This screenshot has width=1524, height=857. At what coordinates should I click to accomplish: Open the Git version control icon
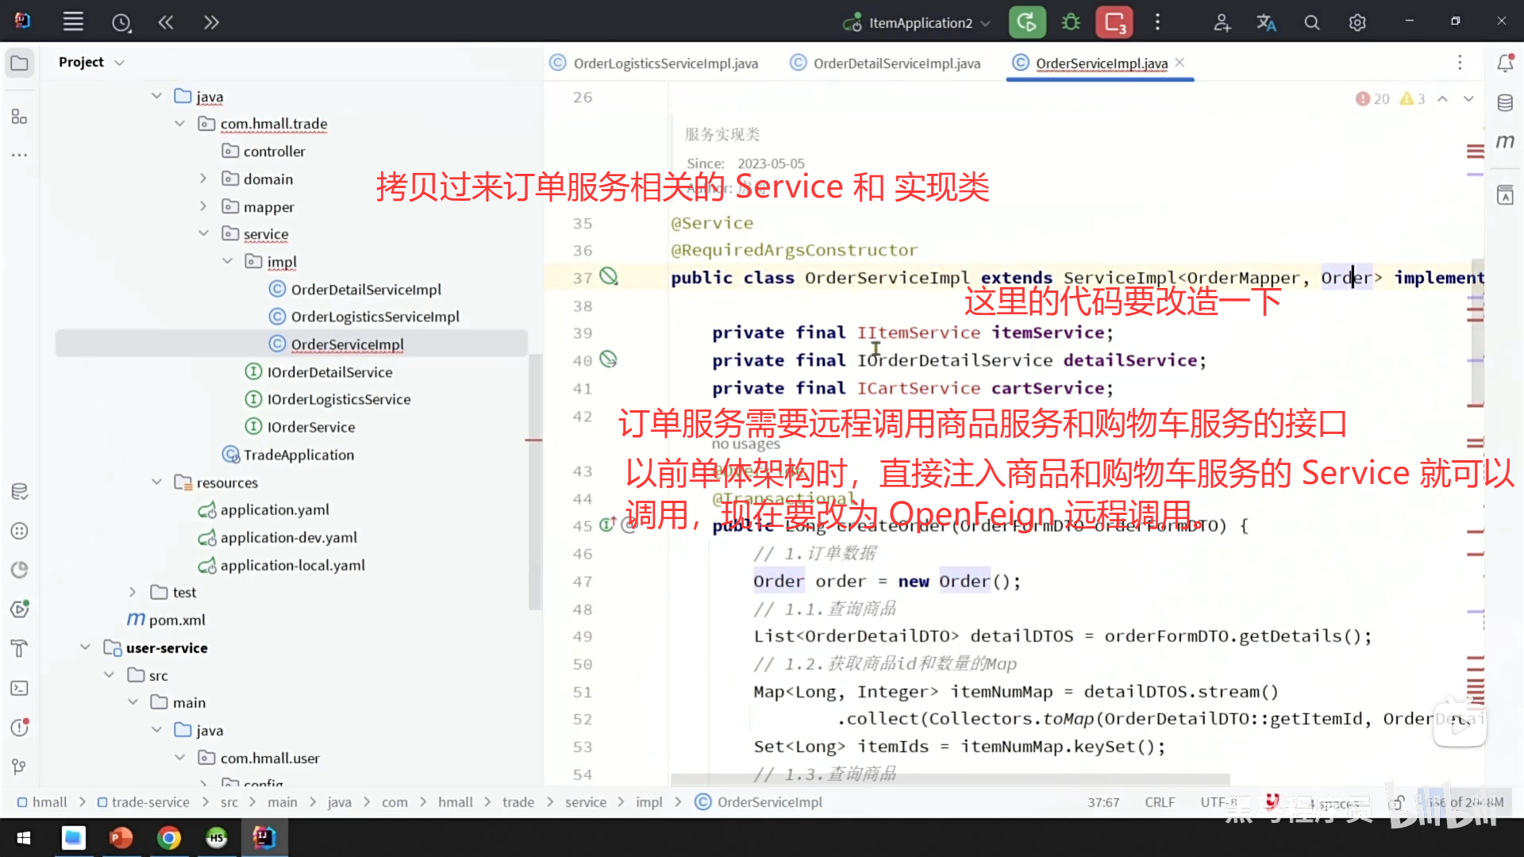click(x=19, y=767)
